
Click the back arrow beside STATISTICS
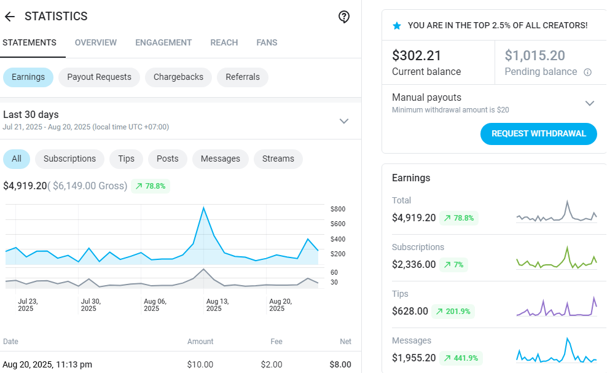click(9, 17)
